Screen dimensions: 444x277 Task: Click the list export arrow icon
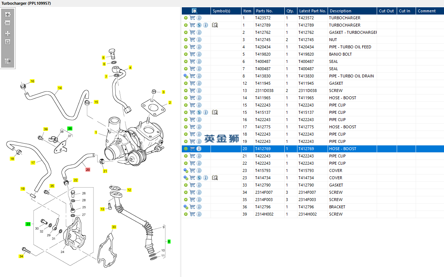tap(8, 61)
